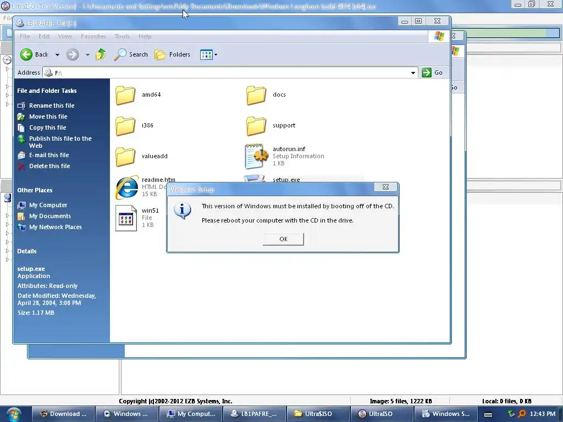Click the info icon in Setup dialog
The image size is (563, 422).
point(183,210)
